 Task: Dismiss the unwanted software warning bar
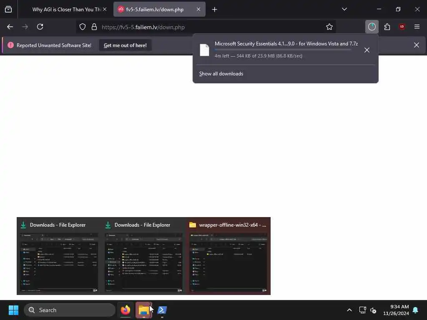417,45
